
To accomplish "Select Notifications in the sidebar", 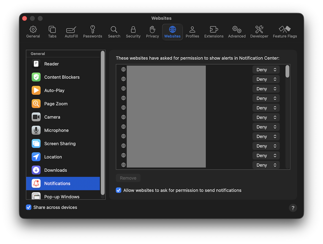I will 63,183.
